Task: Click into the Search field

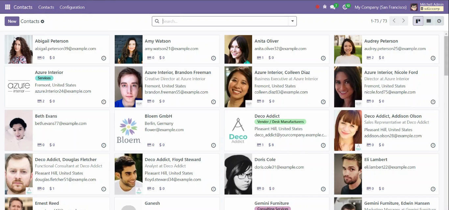Action: 225,21
